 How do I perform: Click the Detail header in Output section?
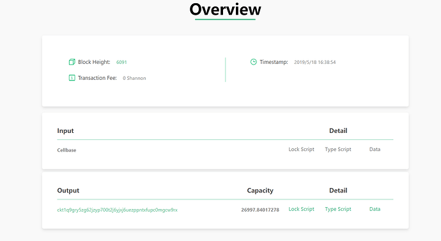click(x=338, y=190)
